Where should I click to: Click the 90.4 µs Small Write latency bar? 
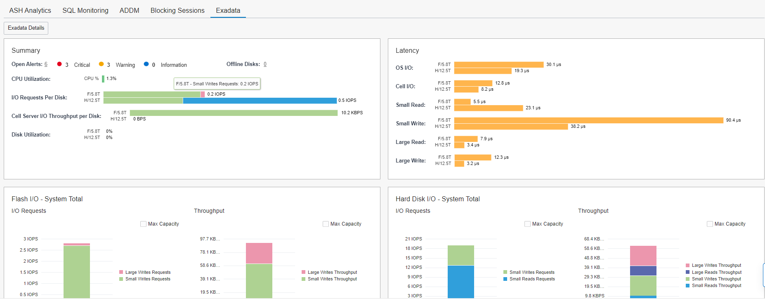(x=588, y=120)
